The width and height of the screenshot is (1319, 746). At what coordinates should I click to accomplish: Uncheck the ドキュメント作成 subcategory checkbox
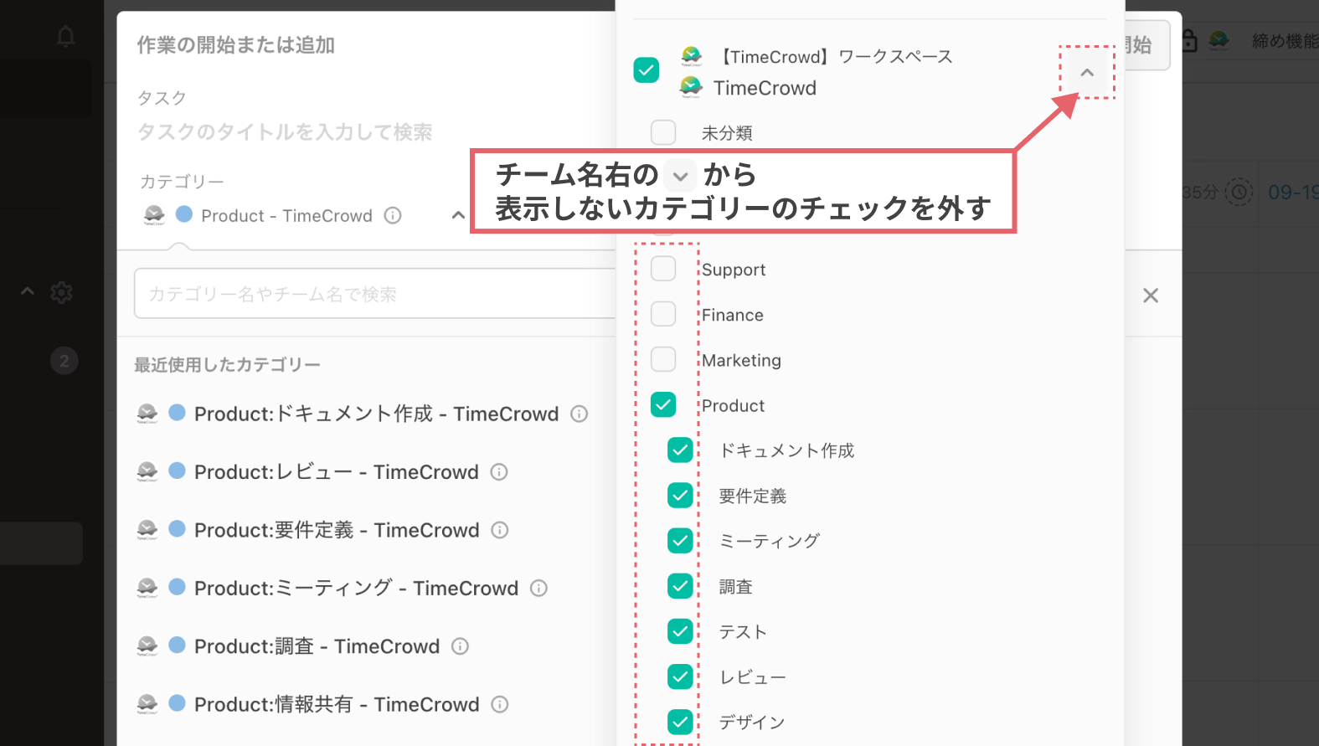click(680, 450)
